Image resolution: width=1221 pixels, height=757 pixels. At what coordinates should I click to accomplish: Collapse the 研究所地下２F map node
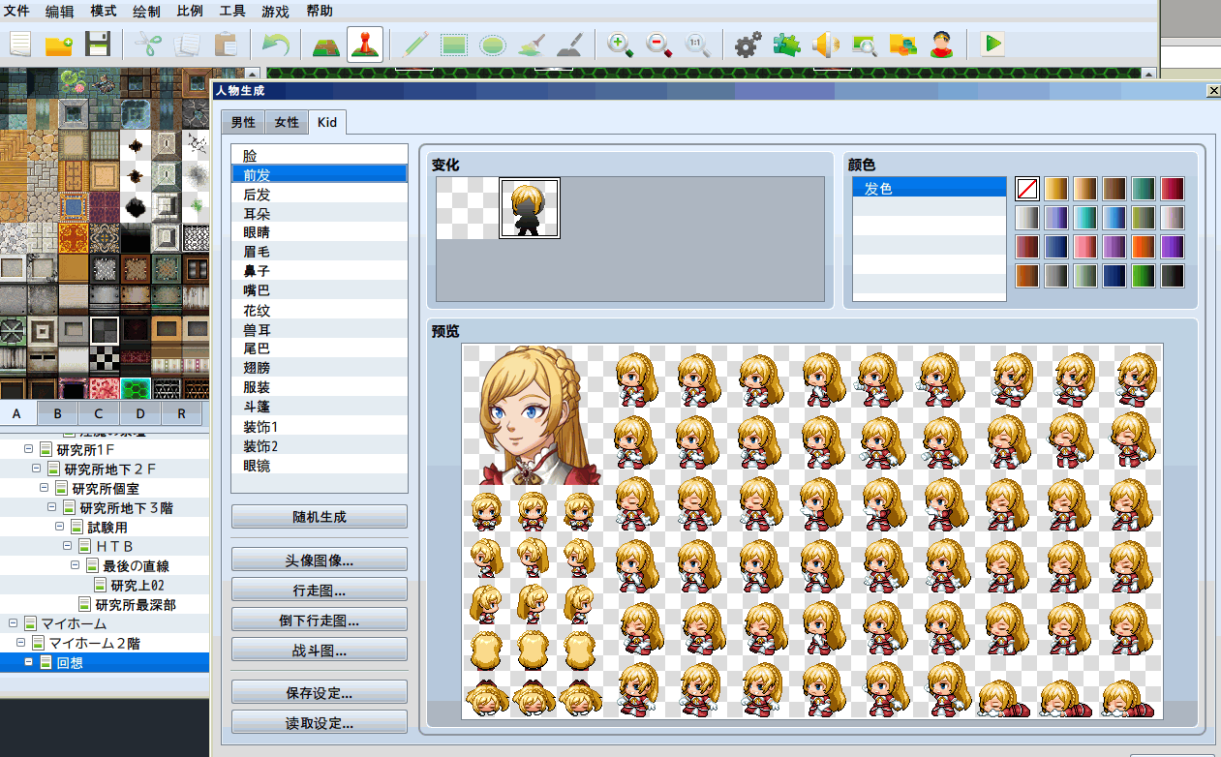37,469
